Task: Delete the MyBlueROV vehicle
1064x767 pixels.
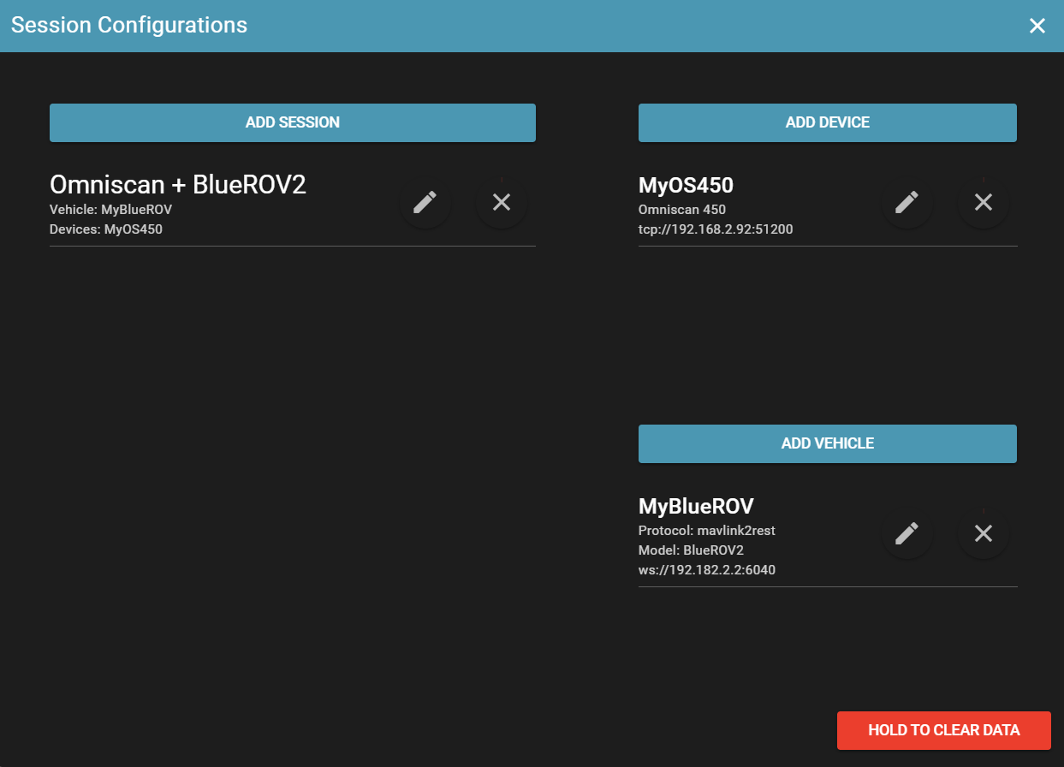Action: (x=984, y=533)
